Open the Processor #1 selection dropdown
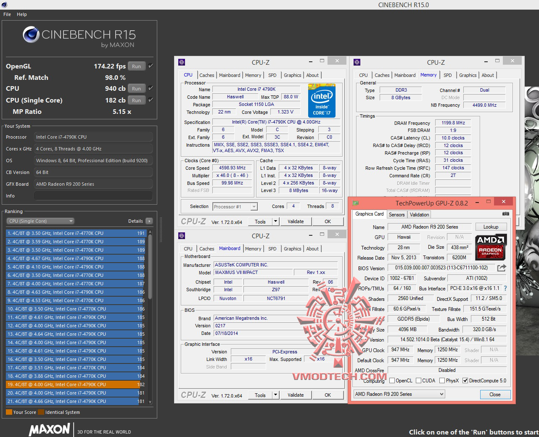Screen dimensions: 539x437 [x=235, y=206]
